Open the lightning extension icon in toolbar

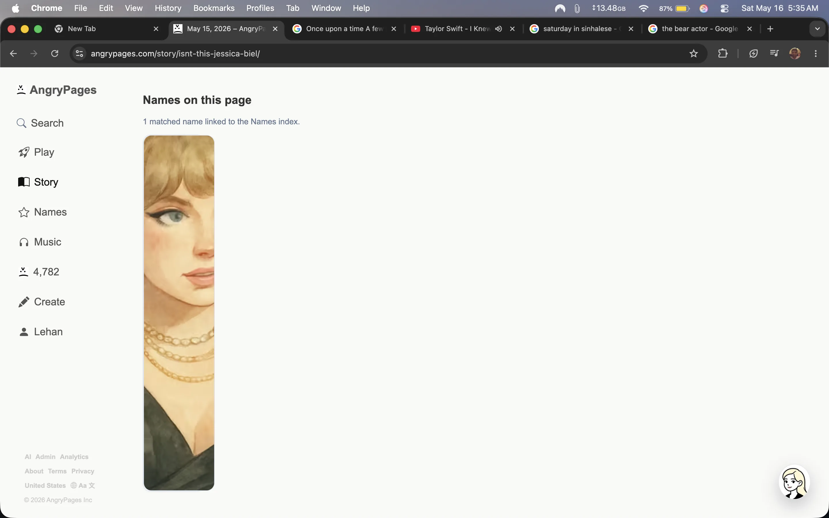tap(753, 54)
